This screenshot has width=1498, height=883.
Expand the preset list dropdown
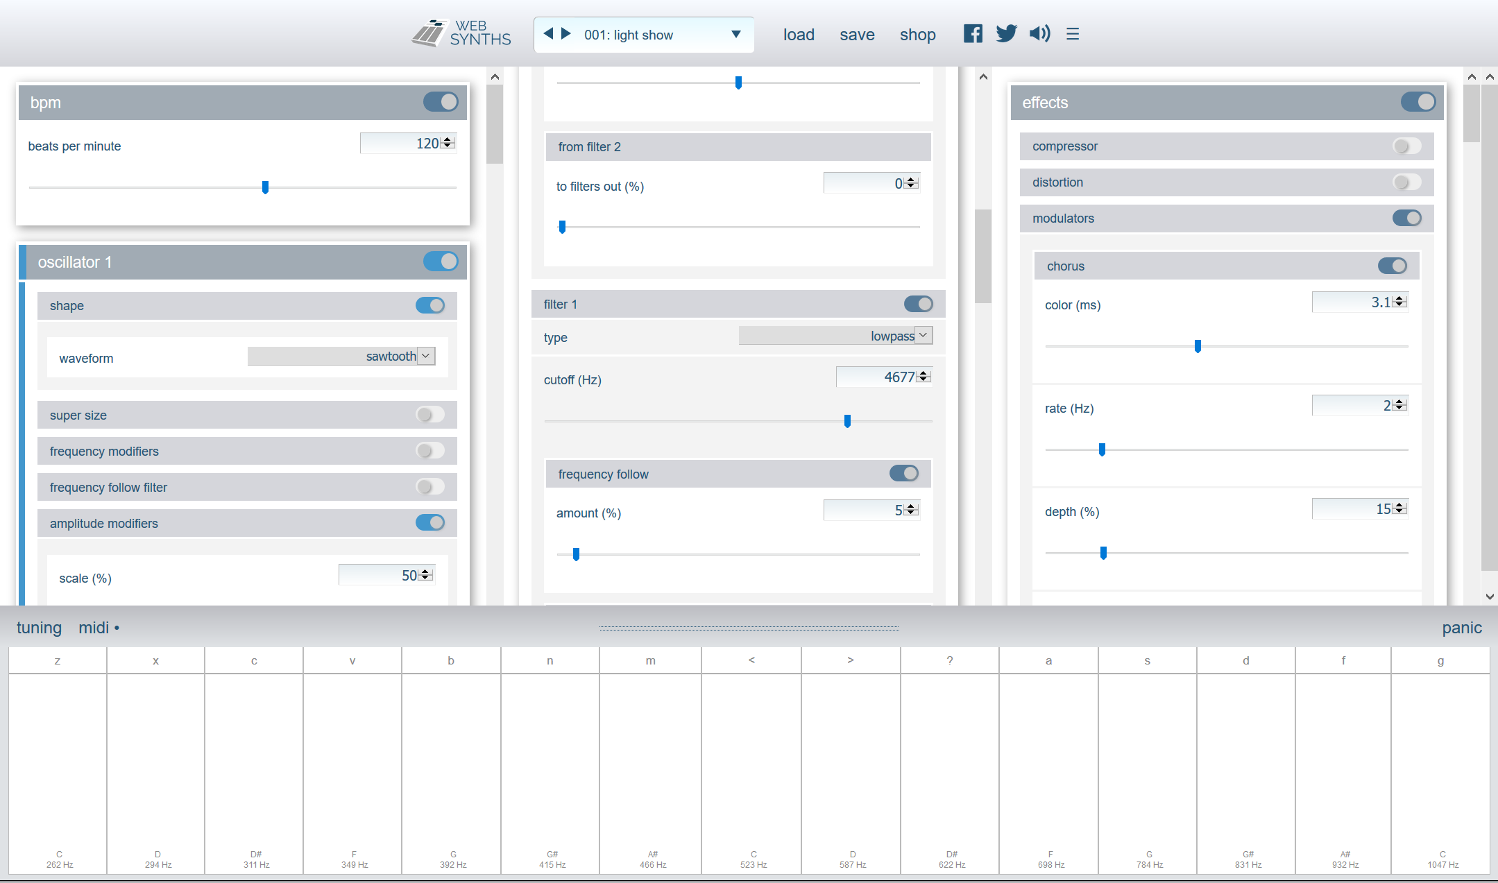click(736, 34)
